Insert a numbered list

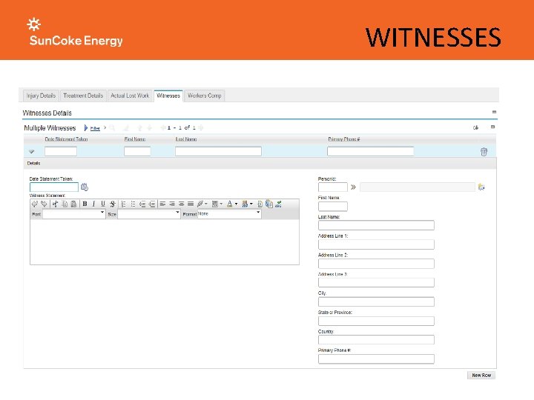coord(124,204)
